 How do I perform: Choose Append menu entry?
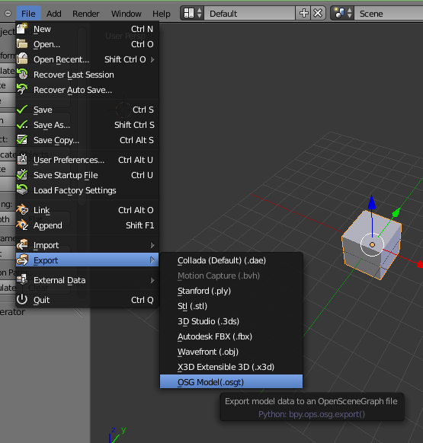click(x=87, y=225)
